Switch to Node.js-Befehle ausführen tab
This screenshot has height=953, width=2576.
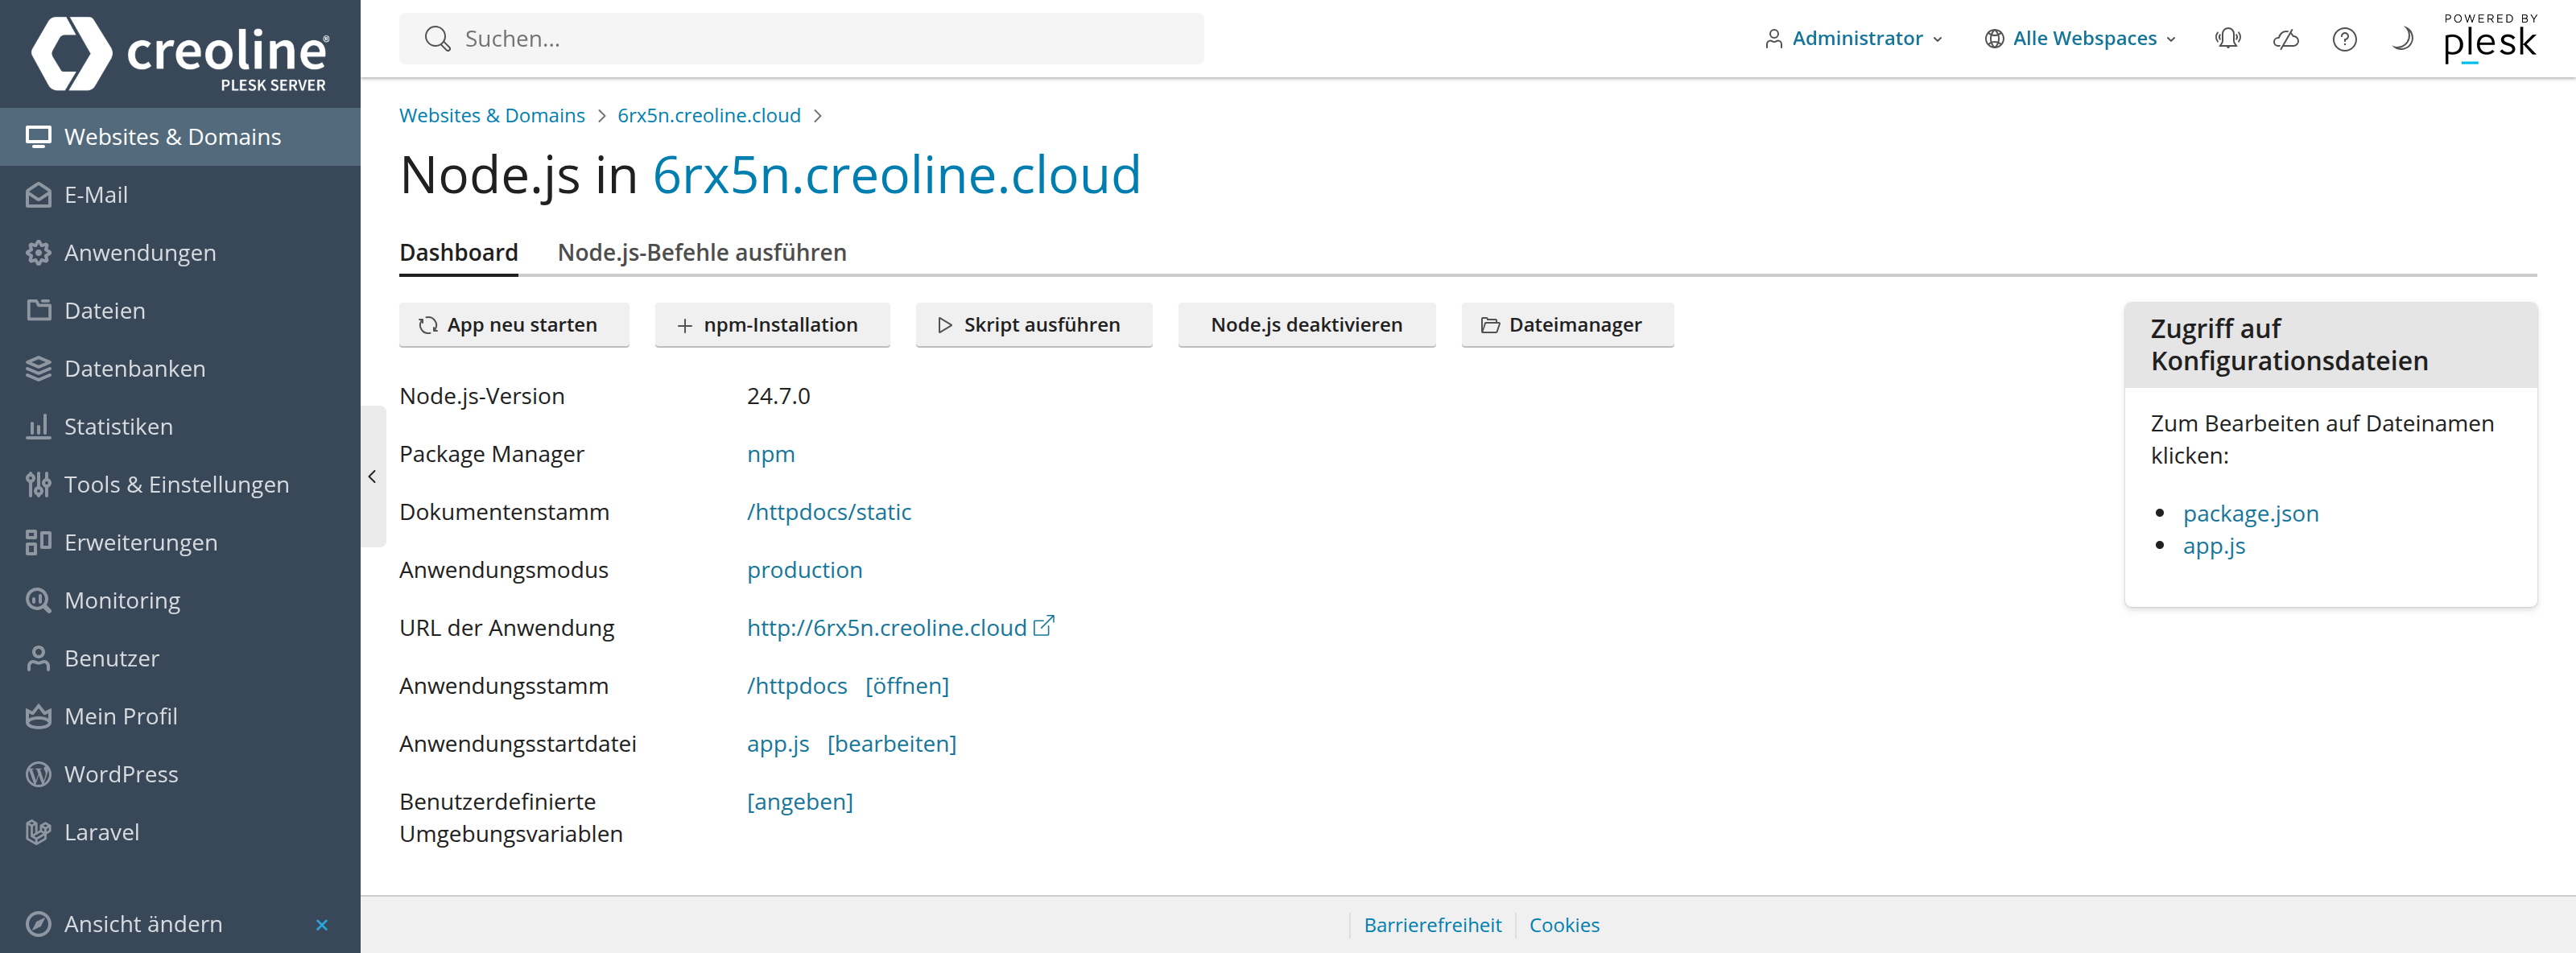coord(702,253)
